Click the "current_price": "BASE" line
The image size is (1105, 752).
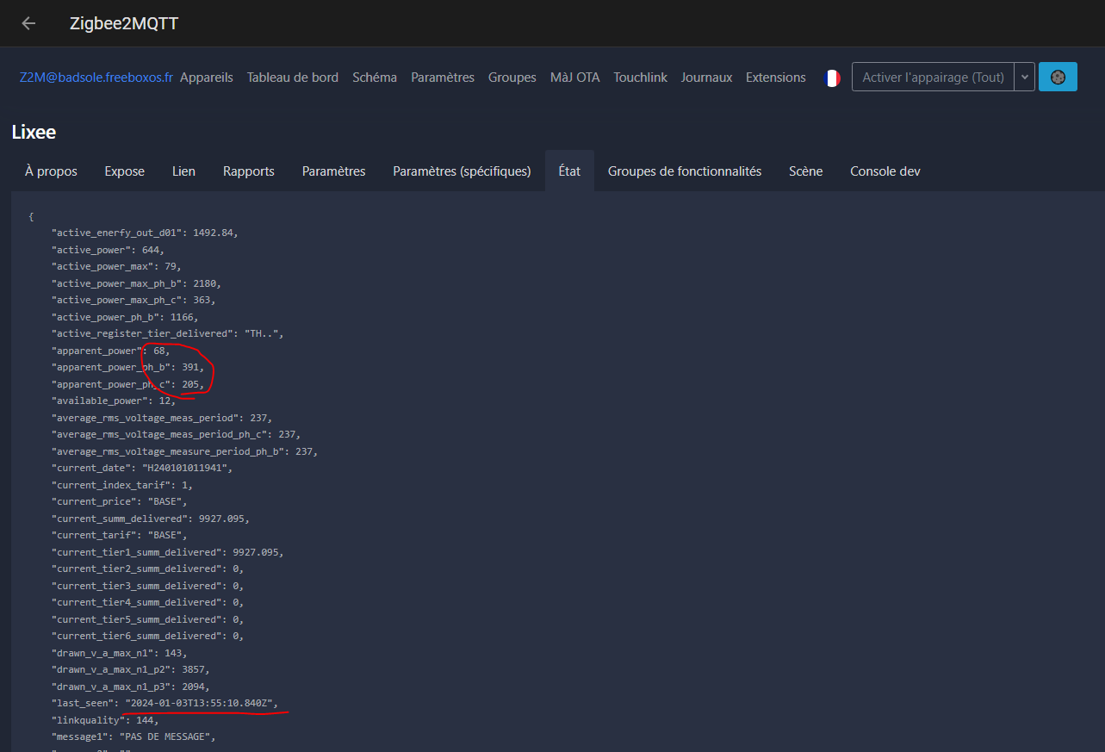pyautogui.click(x=119, y=501)
